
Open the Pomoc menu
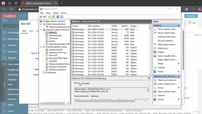(x=64, y=13)
